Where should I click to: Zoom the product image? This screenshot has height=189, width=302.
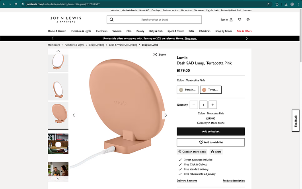[x=160, y=55]
